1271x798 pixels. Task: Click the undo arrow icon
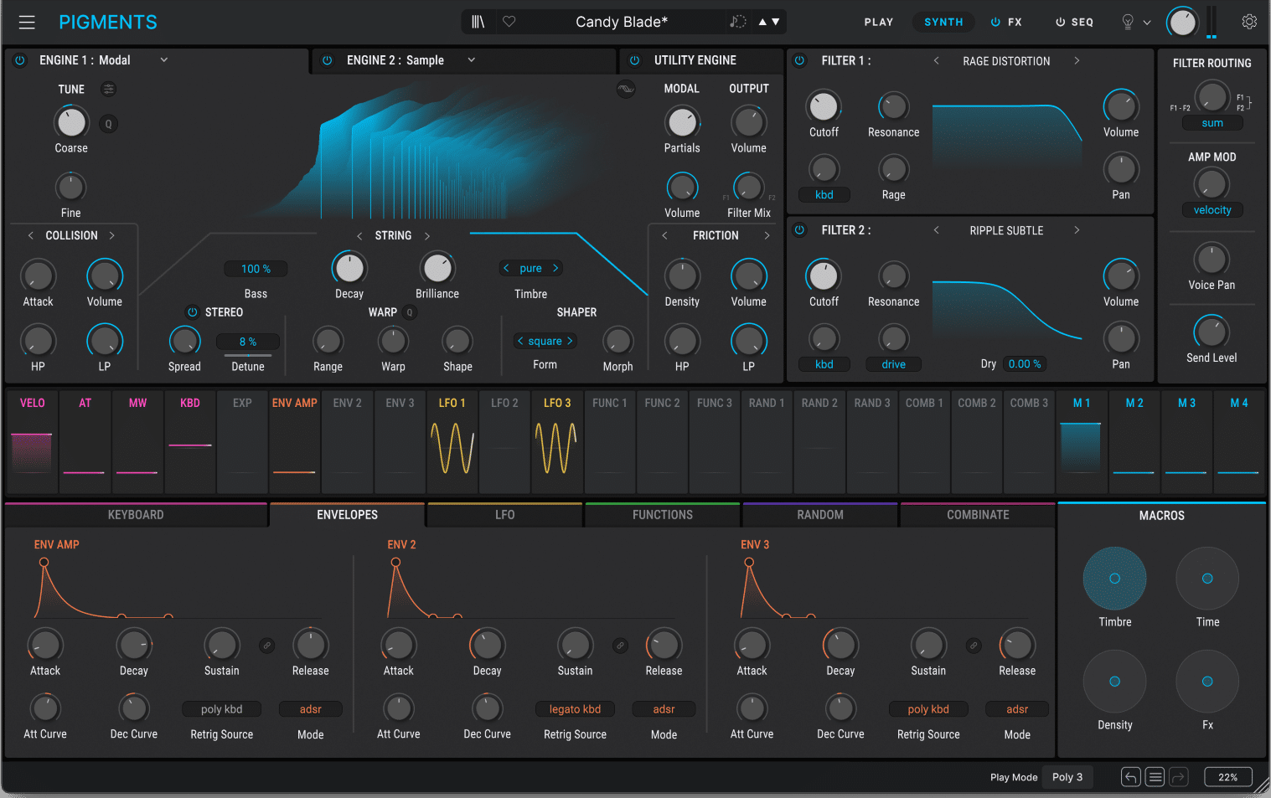[1130, 777]
